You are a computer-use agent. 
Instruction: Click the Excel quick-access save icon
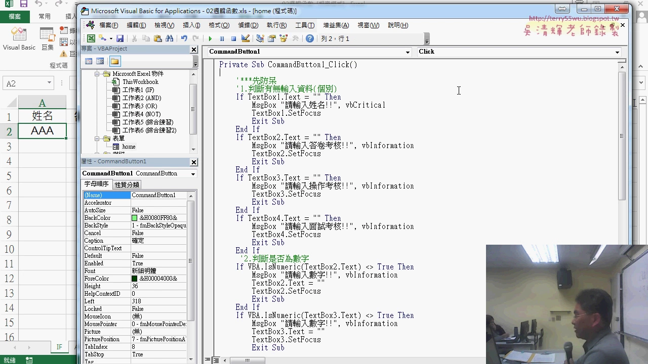click(23, 4)
